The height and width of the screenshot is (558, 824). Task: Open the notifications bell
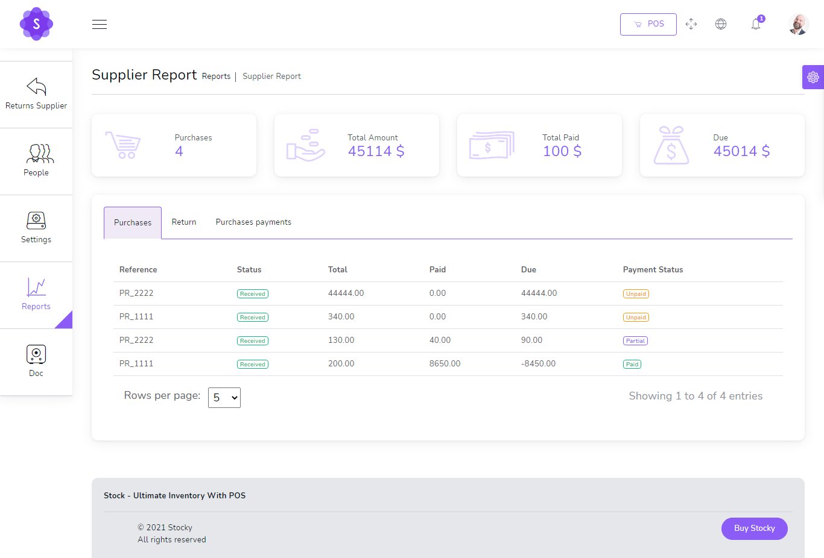756,24
